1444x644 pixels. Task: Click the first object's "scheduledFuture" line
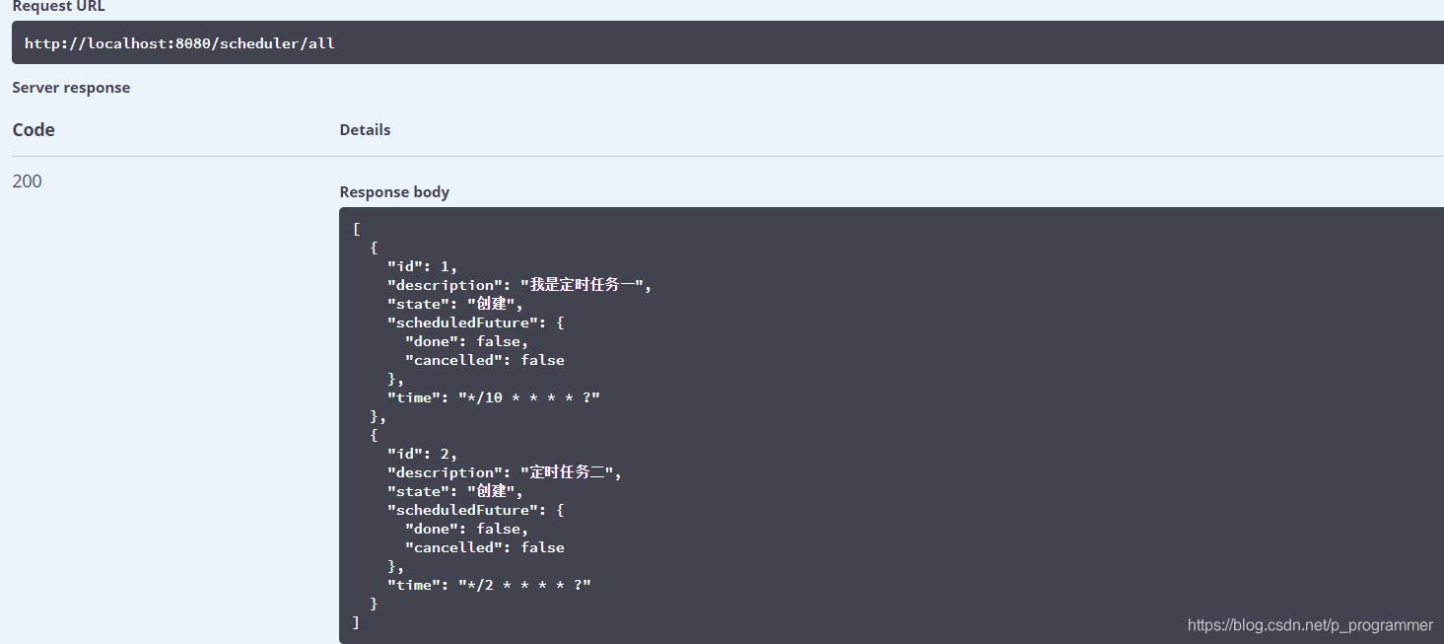pyautogui.click(x=475, y=322)
